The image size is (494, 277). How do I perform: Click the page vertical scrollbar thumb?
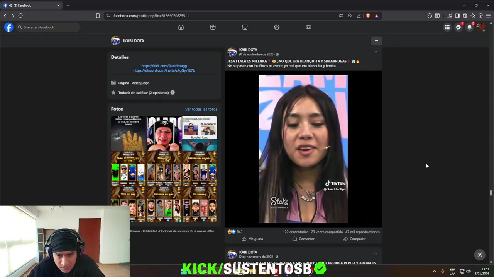(491, 193)
